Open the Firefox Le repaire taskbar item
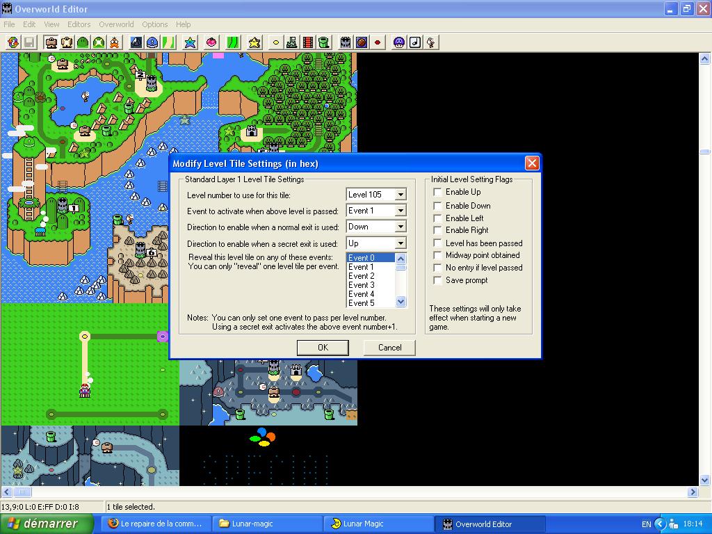 [156, 524]
